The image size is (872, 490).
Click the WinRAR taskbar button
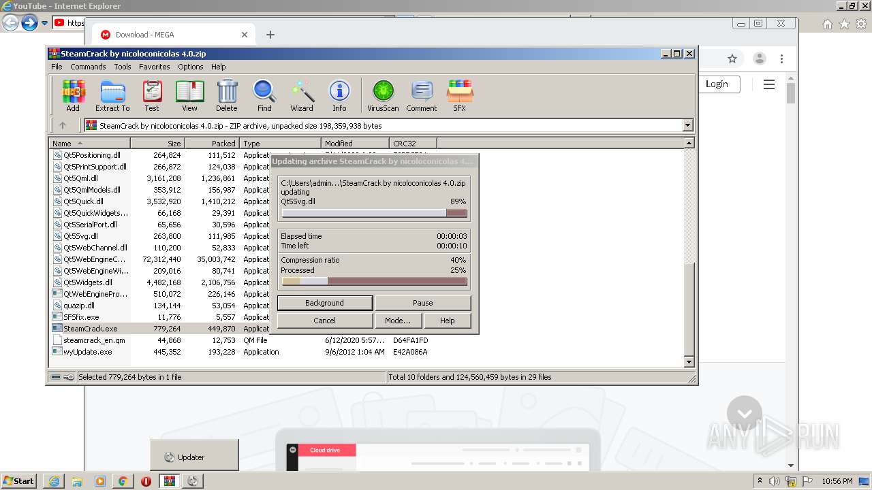[169, 481]
